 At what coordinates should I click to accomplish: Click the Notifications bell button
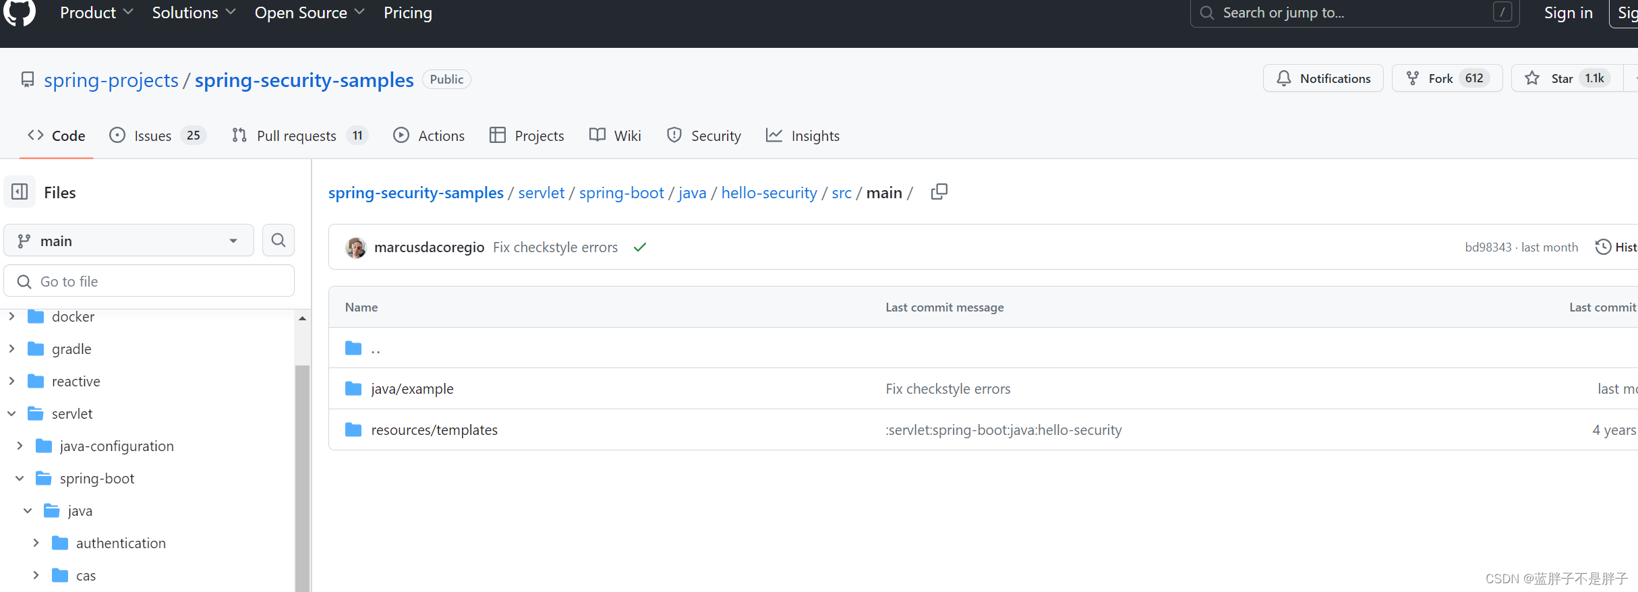(1322, 78)
